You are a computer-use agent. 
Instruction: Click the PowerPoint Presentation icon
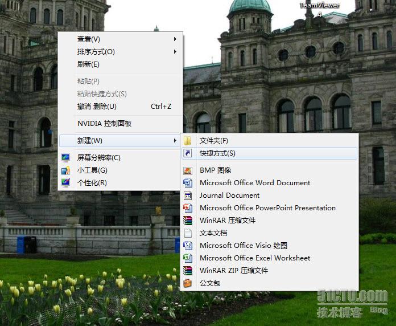tap(187, 207)
